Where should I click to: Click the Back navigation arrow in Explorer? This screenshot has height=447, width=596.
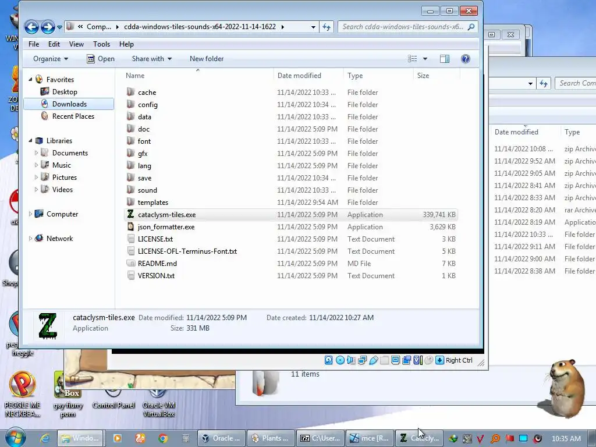point(31,27)
